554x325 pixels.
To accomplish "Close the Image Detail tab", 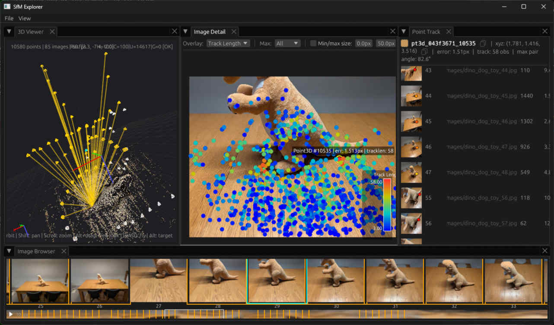I will [x=234, y=32].
